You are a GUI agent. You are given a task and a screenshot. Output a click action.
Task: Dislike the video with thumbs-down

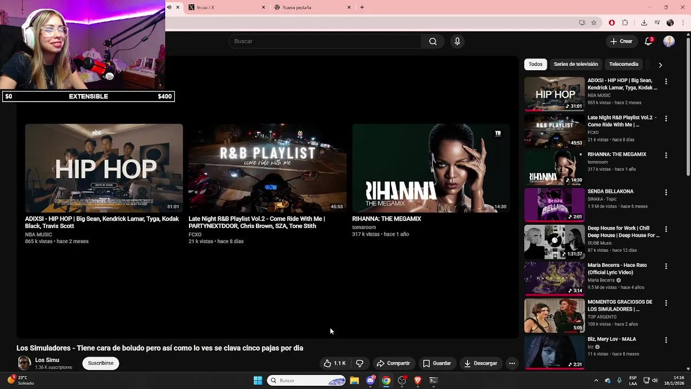tap(360, 364)
